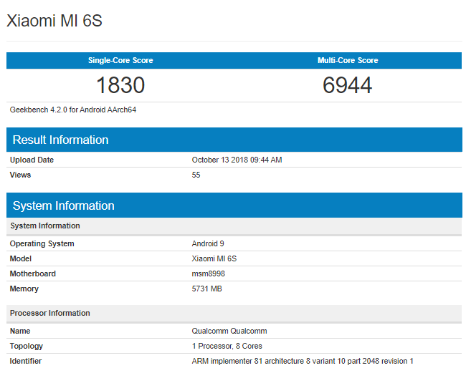Select the Operating System value Android 9
The image size is (466, 368).
(x=208, y=243)
